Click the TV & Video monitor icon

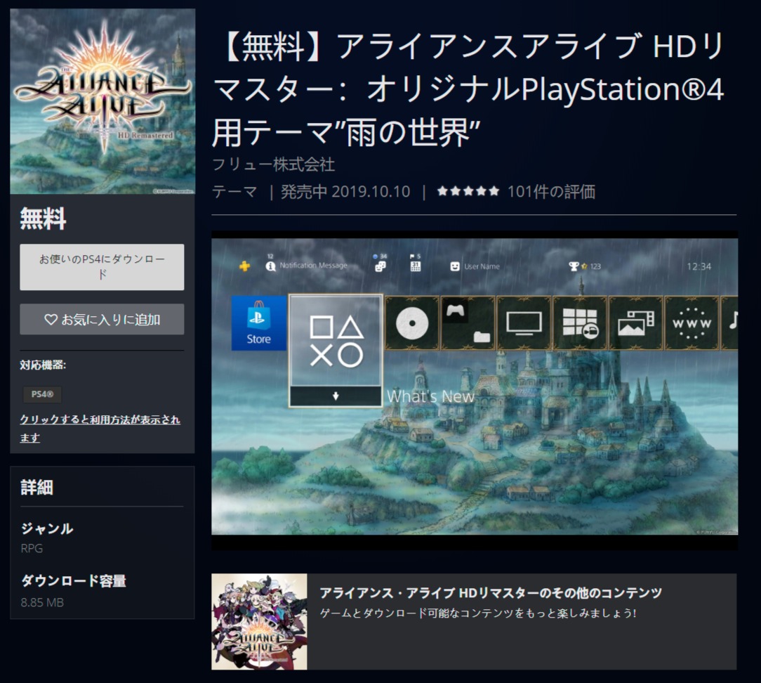[x=524, y=323]
